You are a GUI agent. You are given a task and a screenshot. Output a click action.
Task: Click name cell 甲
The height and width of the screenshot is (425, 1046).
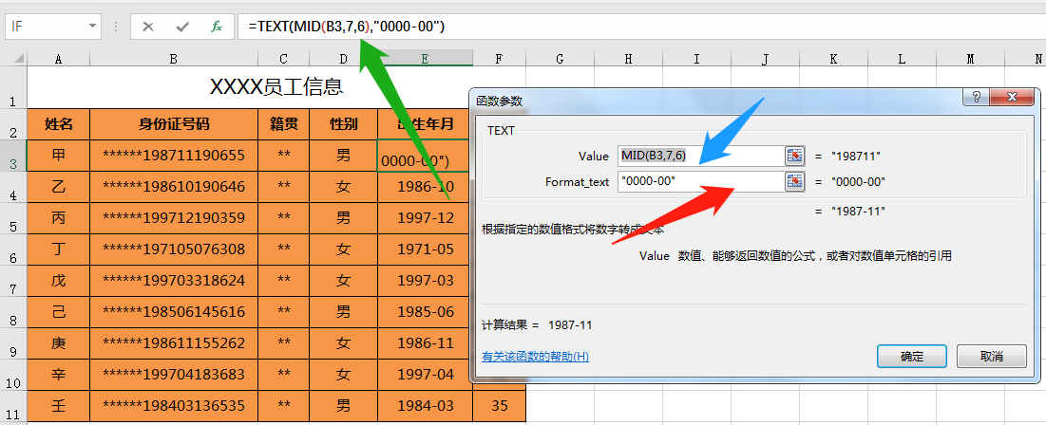(x=58, y=156)
